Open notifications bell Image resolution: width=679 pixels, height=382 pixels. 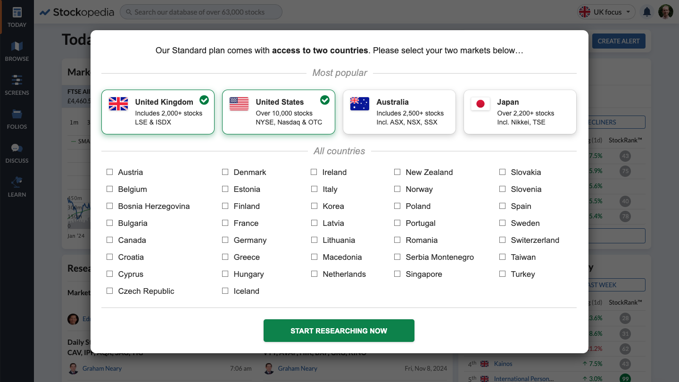647,12
